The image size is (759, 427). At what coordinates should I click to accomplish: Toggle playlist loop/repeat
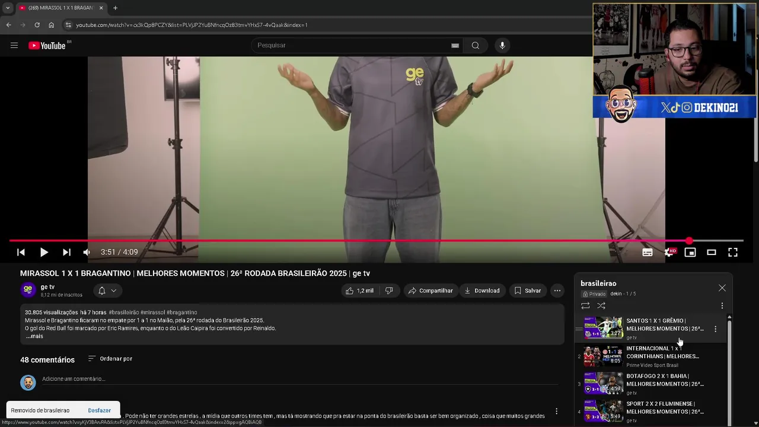(x=585, y=306)
